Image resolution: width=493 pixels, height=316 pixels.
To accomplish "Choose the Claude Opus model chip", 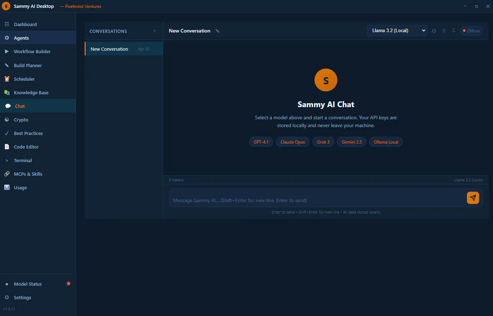I will point(293,142).
